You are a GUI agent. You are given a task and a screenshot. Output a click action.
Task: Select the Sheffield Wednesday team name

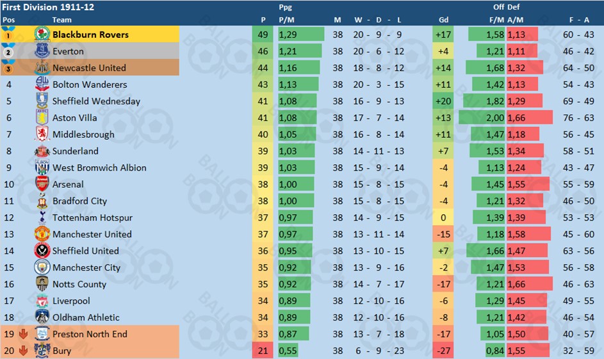96,101
